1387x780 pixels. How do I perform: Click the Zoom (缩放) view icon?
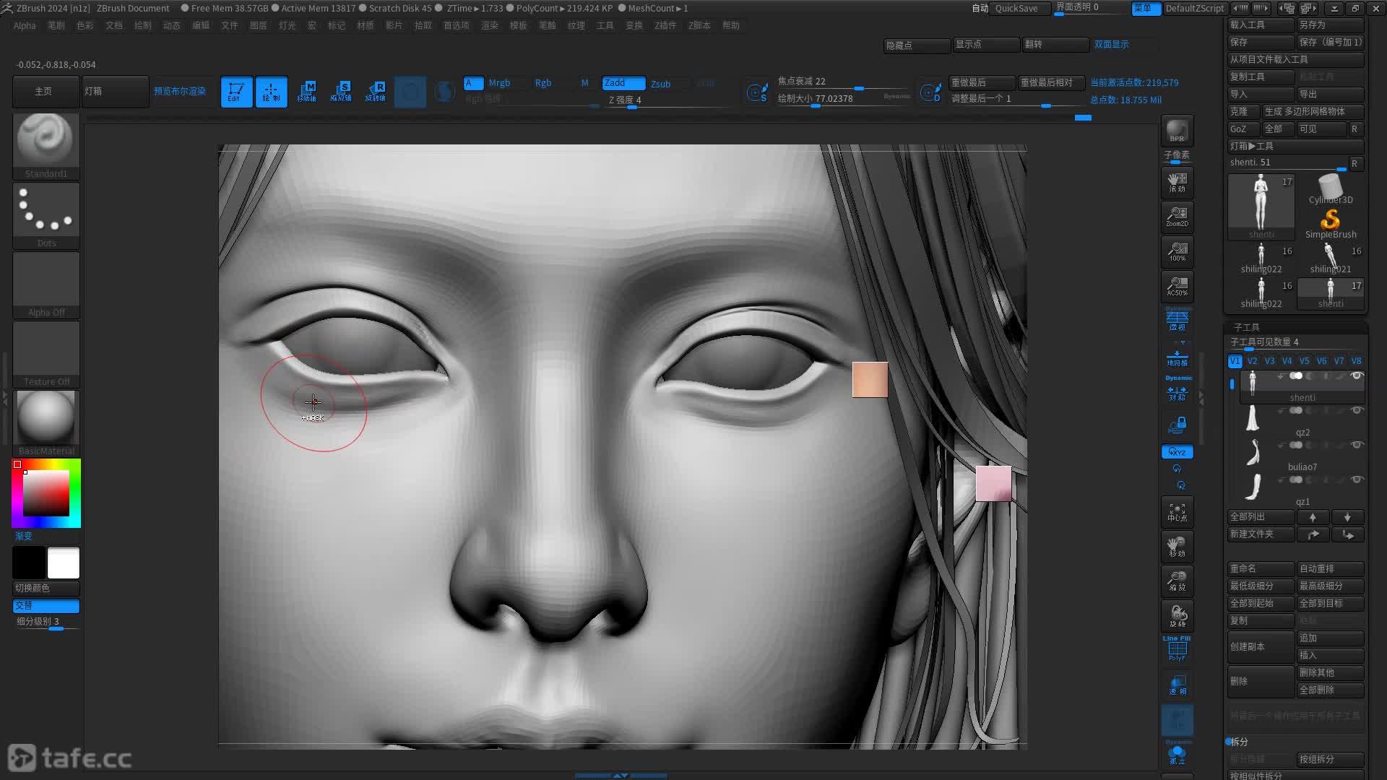point(1177,581)
